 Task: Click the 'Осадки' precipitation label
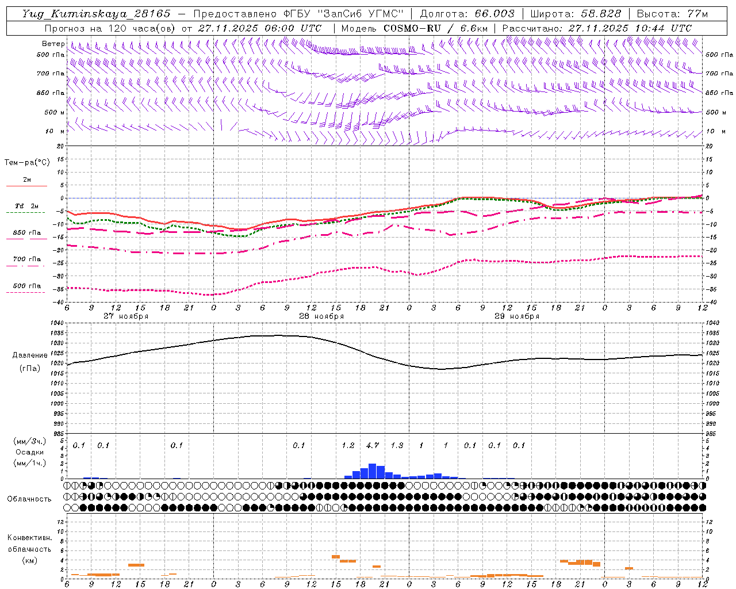pyautogui.click(x=30, y=452)
